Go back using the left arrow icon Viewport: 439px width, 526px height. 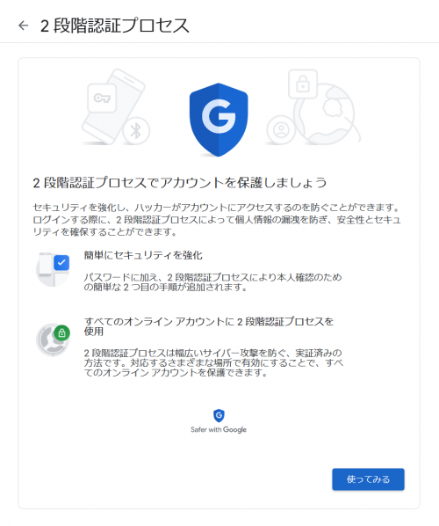[24, 26]
